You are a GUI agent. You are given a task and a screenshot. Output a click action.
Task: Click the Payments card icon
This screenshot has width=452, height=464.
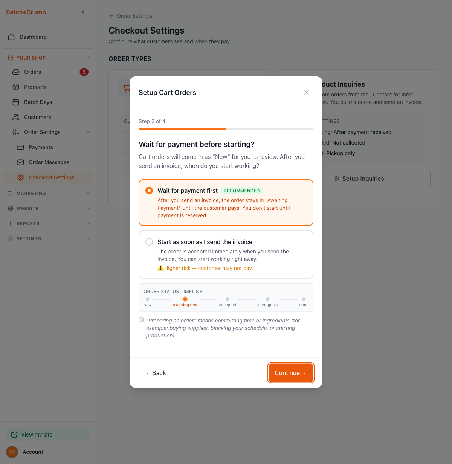pyautogui.click(x=20, y=147)
